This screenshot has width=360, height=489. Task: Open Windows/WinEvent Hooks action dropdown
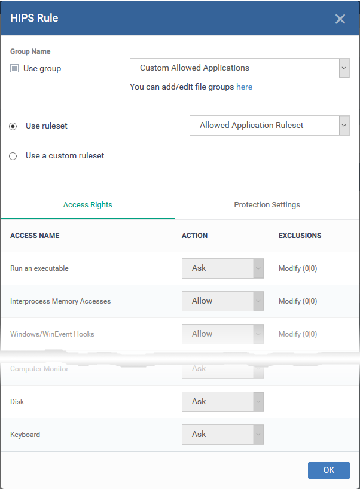coord(222,334)
